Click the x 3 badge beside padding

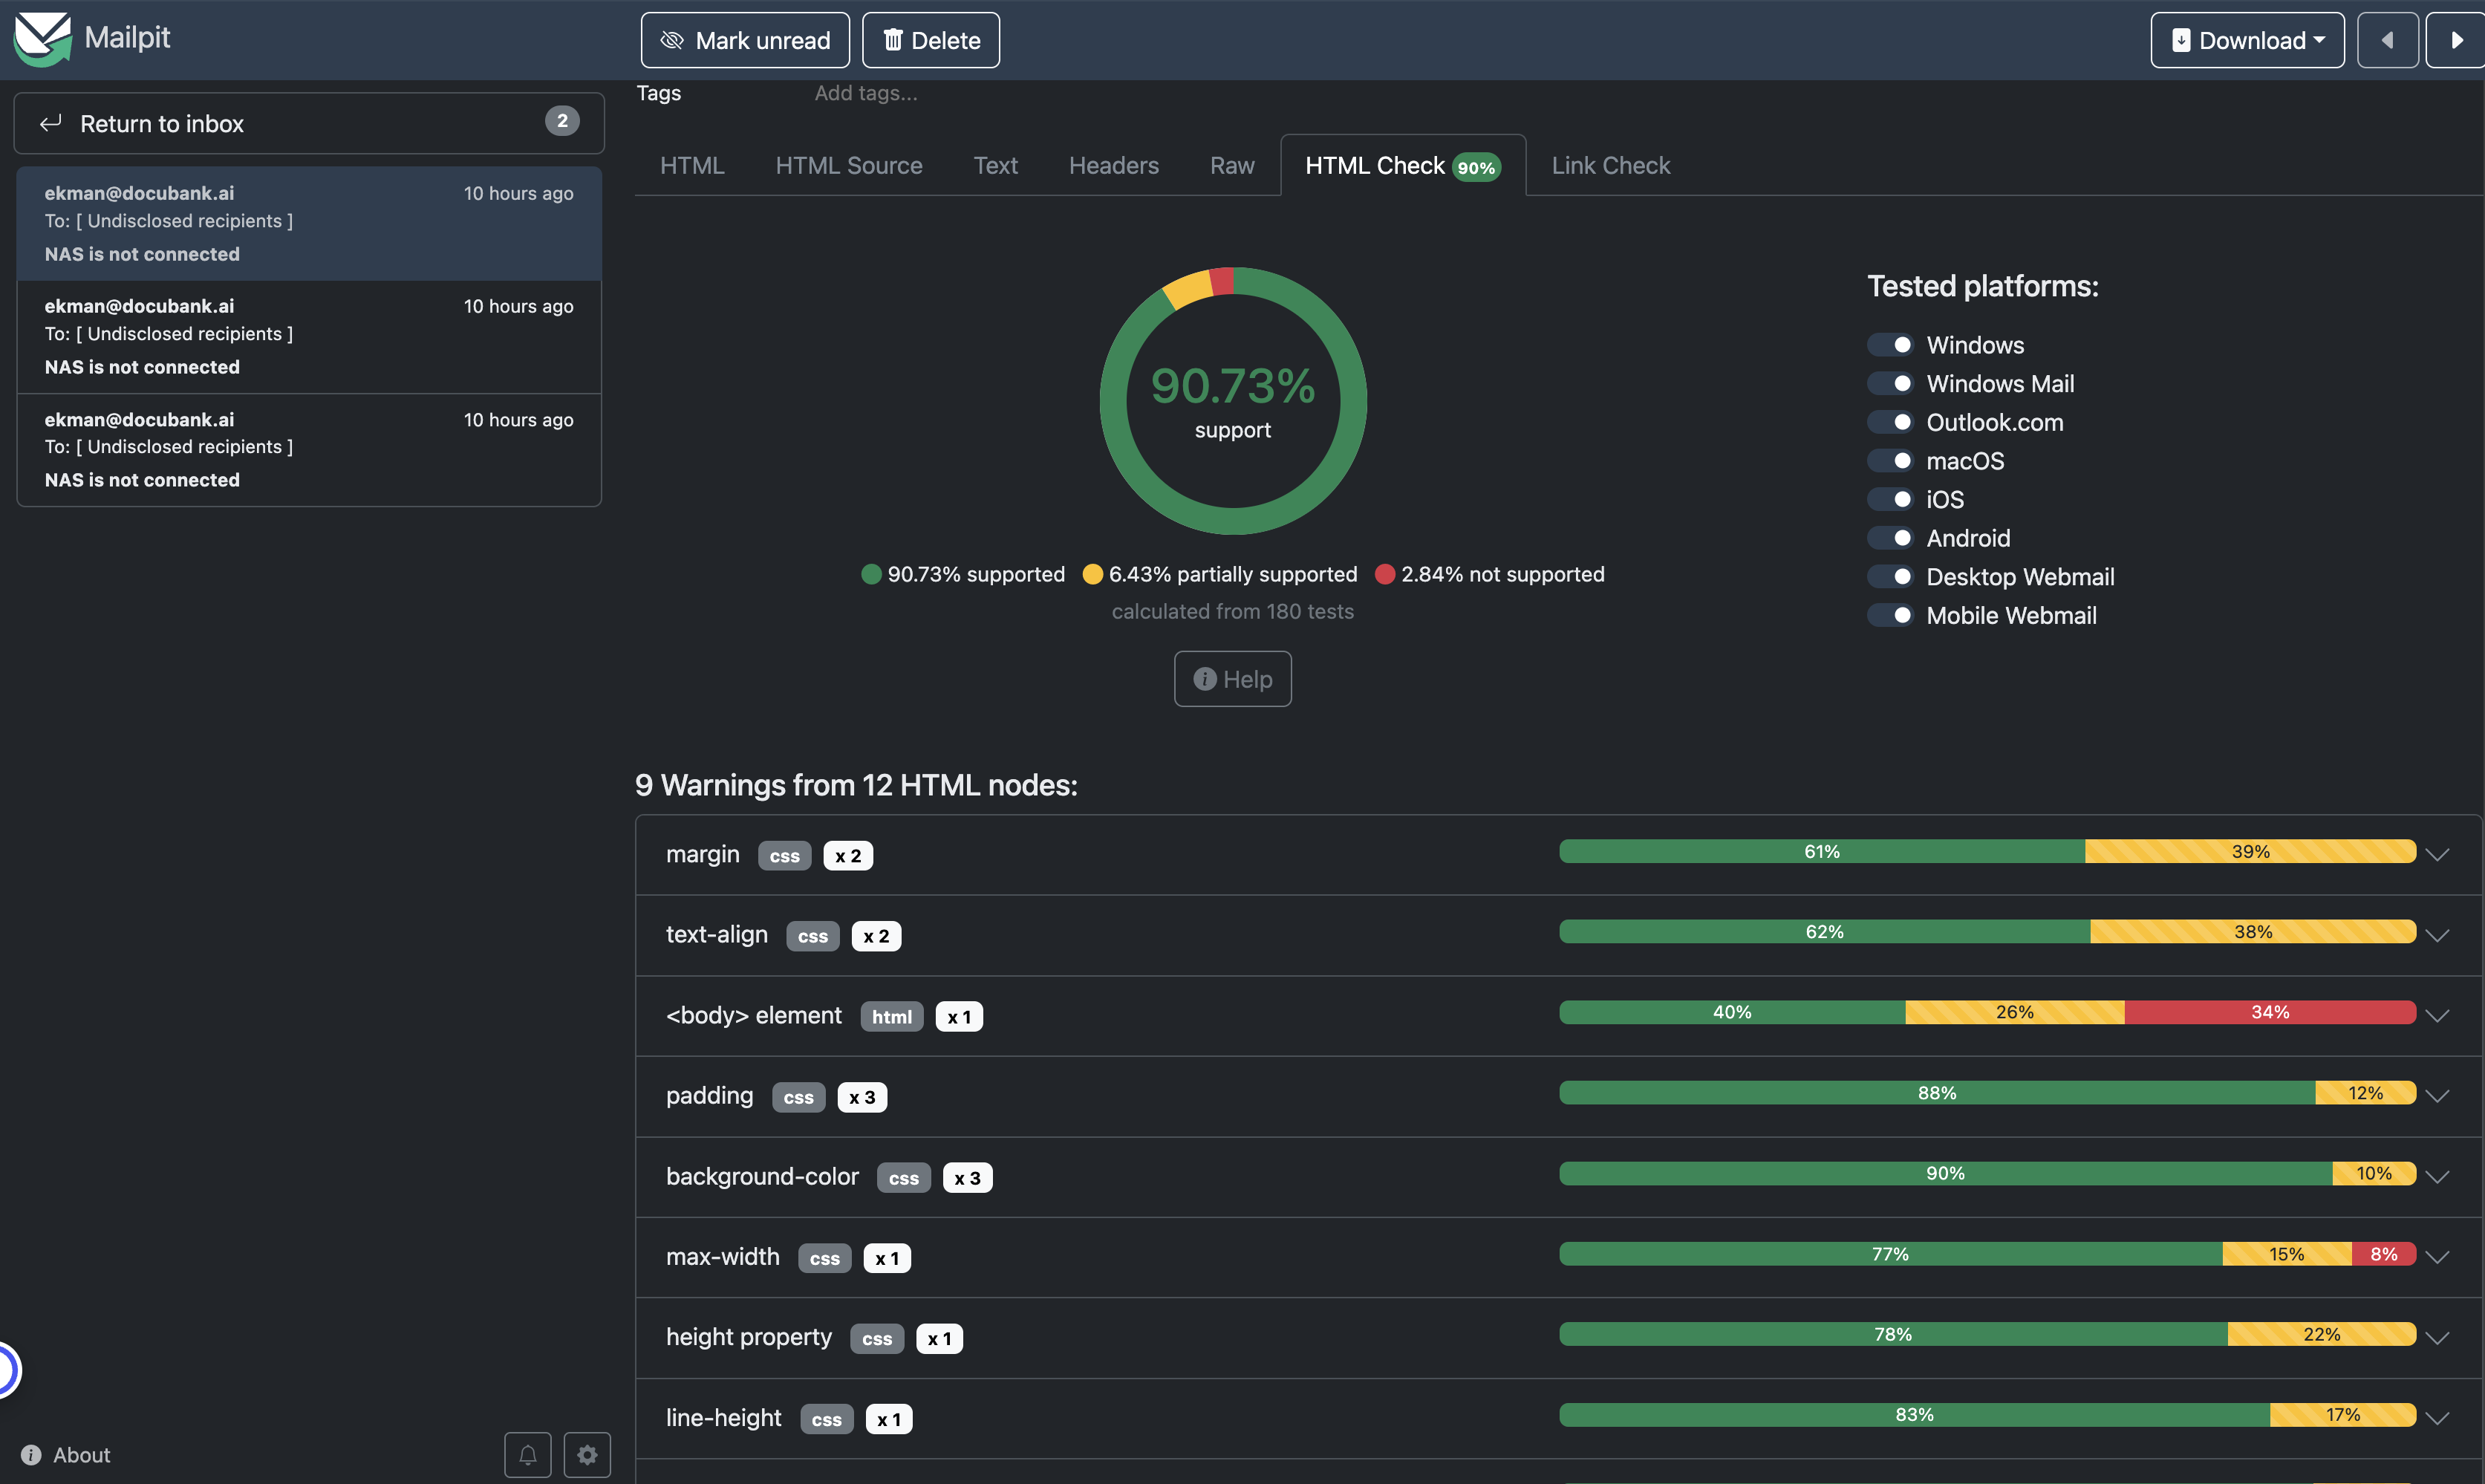click(x=862, y=1097)
